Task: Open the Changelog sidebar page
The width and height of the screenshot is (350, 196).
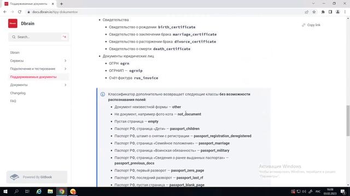Action: [18, 93]
